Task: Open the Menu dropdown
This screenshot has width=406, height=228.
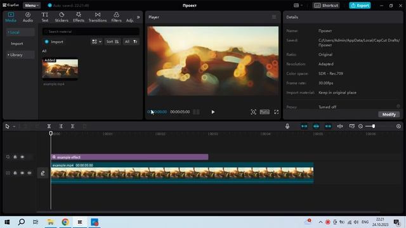Action: (32, 6)
